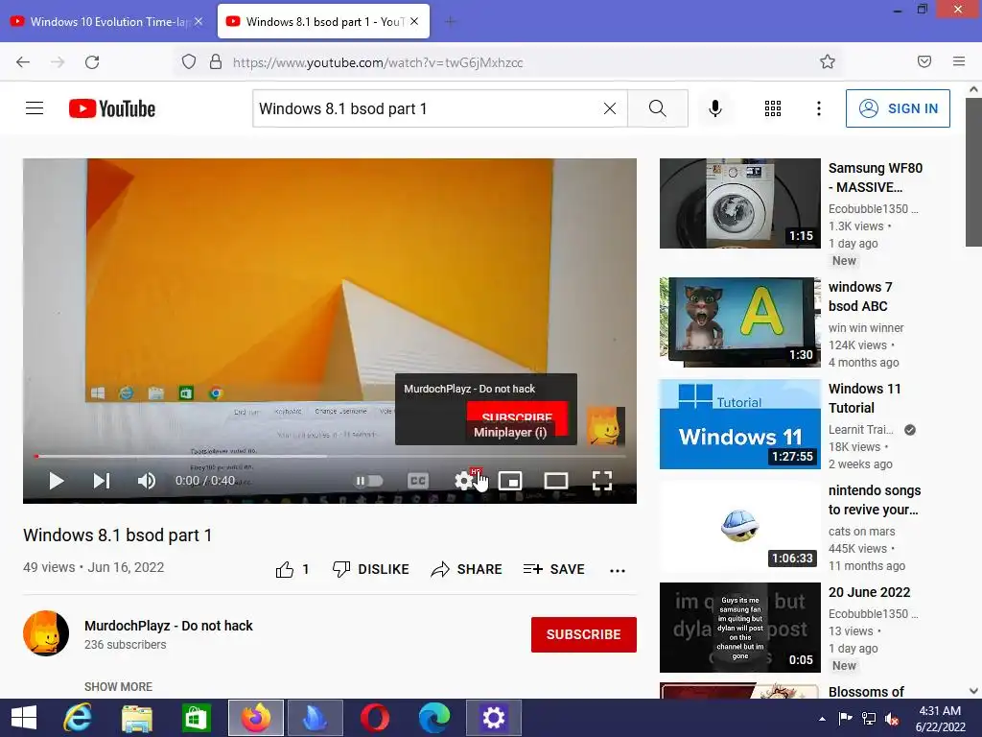982x737 pixels.
Task: Click the search magnifier button
Action: click(658, 108)
